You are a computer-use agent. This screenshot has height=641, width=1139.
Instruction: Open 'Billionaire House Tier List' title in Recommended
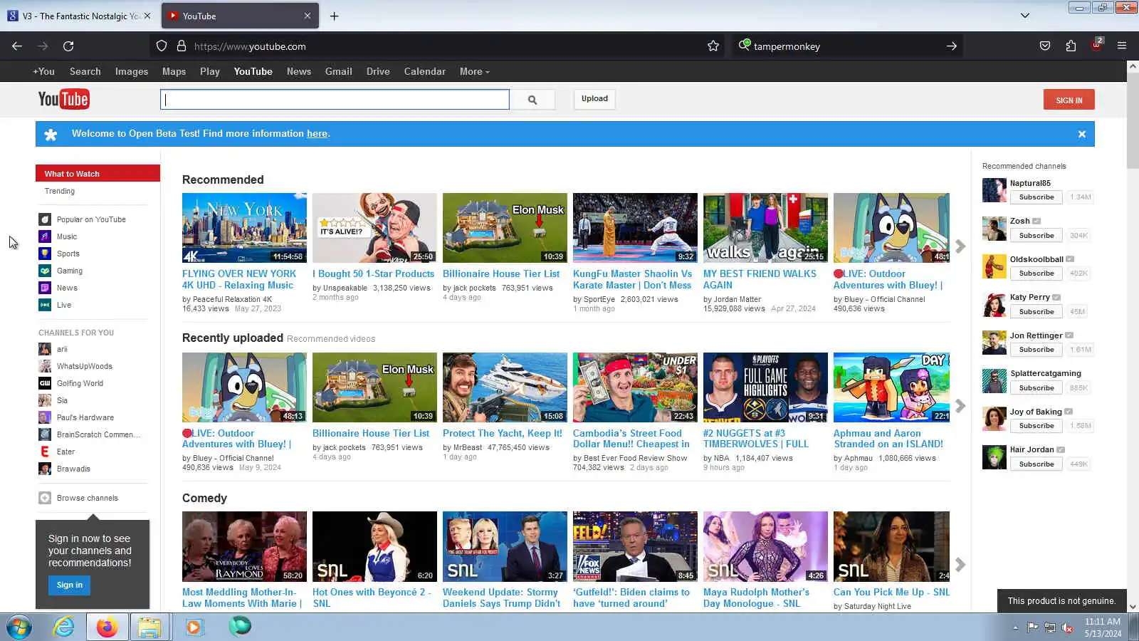click(x=501, y=273)
